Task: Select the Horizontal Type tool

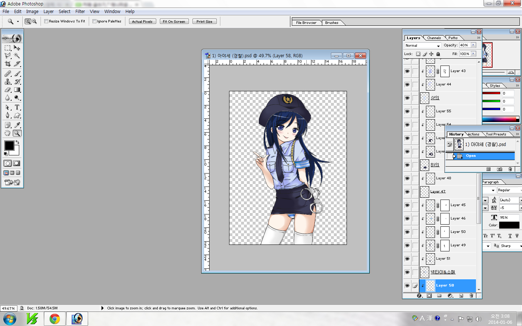Action: click(x=17, y=107)
